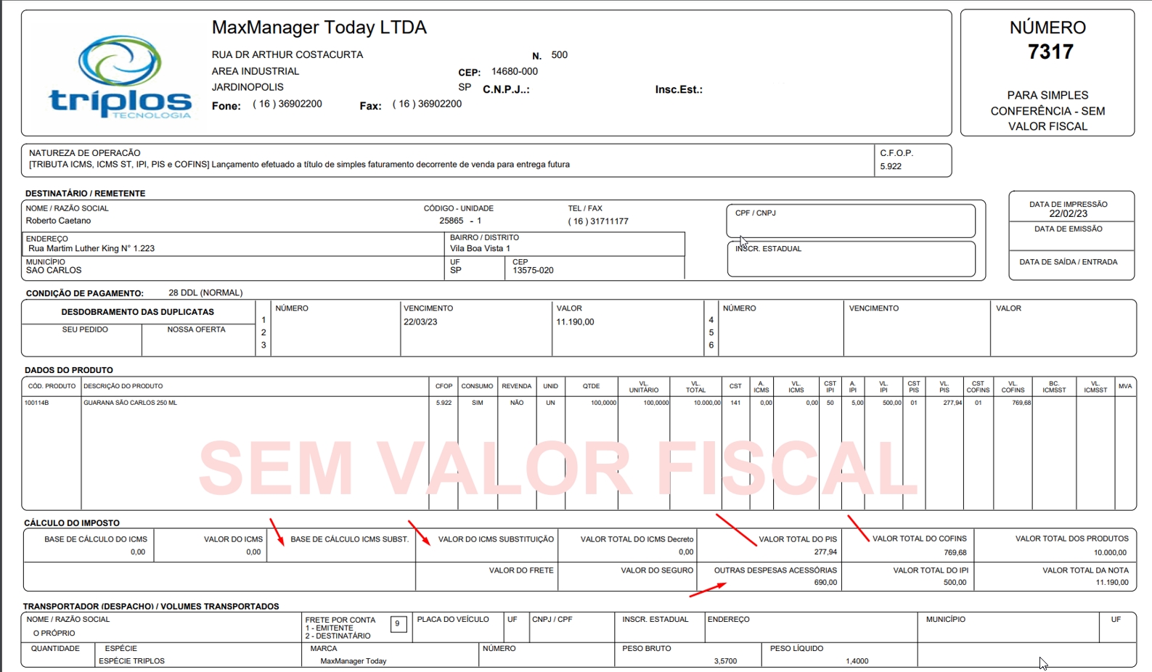Click inside the INSCR. ESTADUAL recipient box
The width and height of the screenshot is (1152, 672).
(x=851, y=258)
